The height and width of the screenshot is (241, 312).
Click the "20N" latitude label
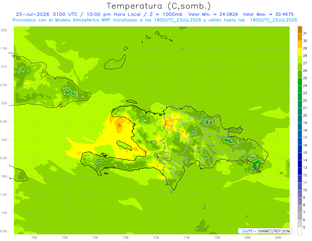pos(4,103)
